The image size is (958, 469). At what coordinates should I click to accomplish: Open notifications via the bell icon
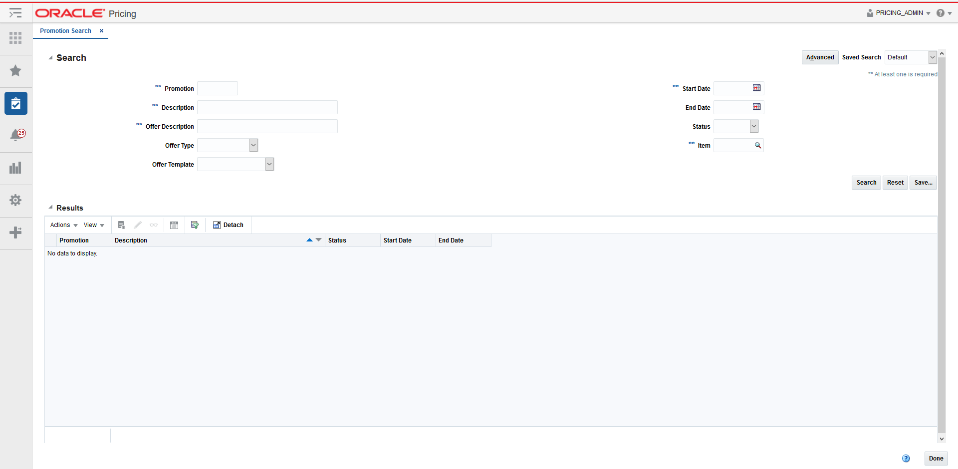(x=15, y=135)
